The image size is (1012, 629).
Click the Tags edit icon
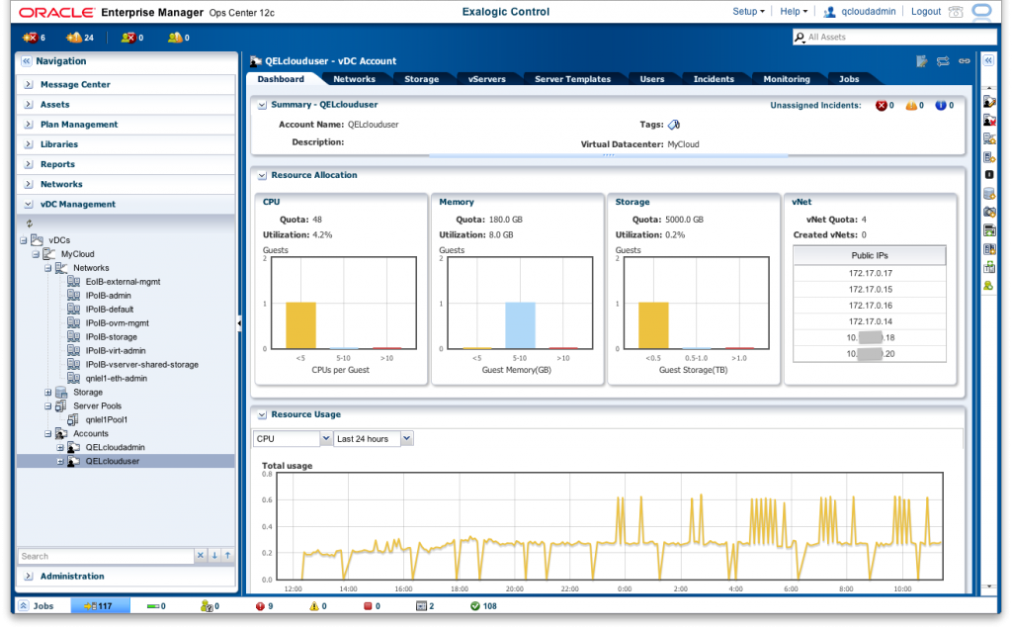click(674, 125)
